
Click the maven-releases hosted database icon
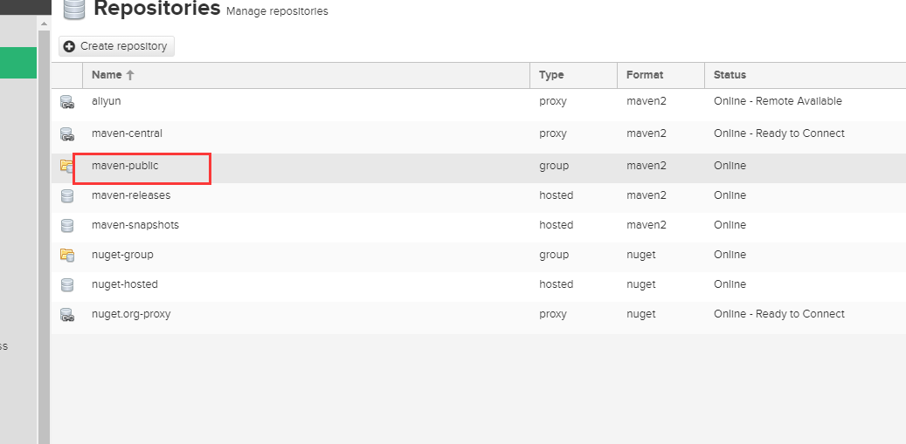pyautogui.click(x=67, y=196)
